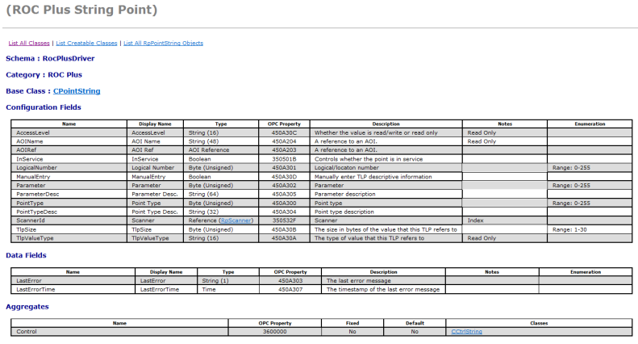Follow the CPointString base class link
Screen dimensions: 638x344
coord(77,91)
